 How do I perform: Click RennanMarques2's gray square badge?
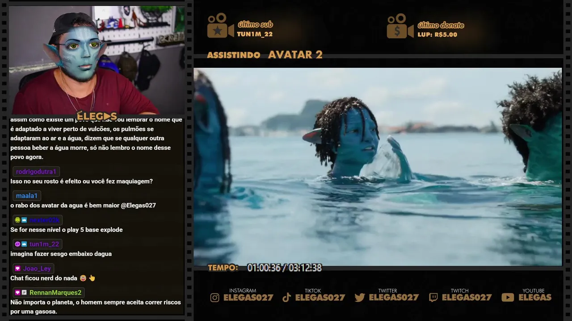pyautogui.click(x=24, y=292)
